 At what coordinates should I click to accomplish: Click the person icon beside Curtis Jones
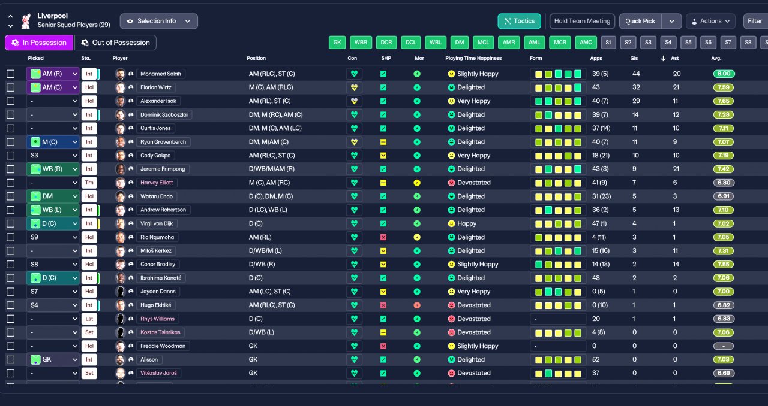point(131,128)
